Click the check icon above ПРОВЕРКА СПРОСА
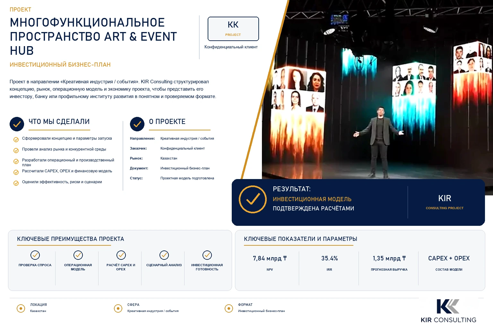The height and width of the screenshot is (328, 493). click(x=35, y=255)
